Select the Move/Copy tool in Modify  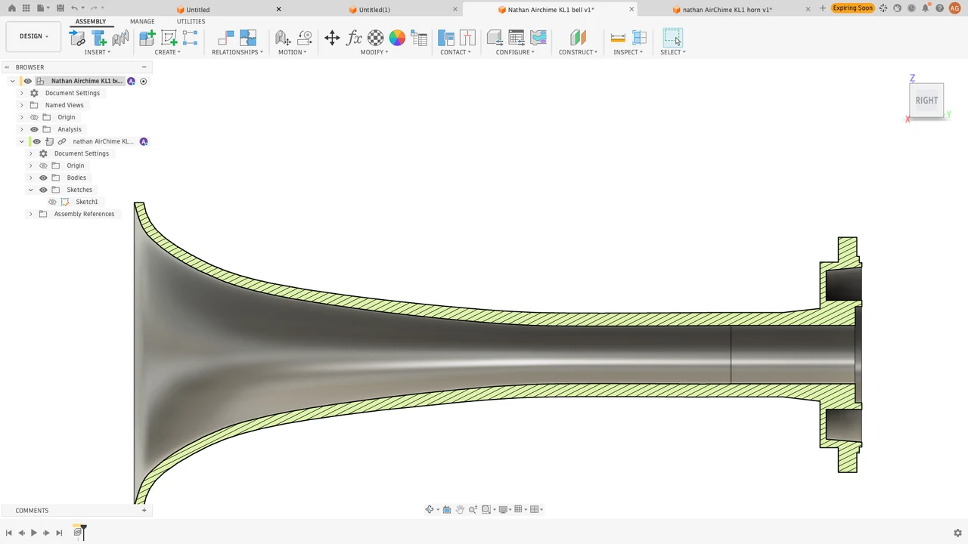click(332, 38)
